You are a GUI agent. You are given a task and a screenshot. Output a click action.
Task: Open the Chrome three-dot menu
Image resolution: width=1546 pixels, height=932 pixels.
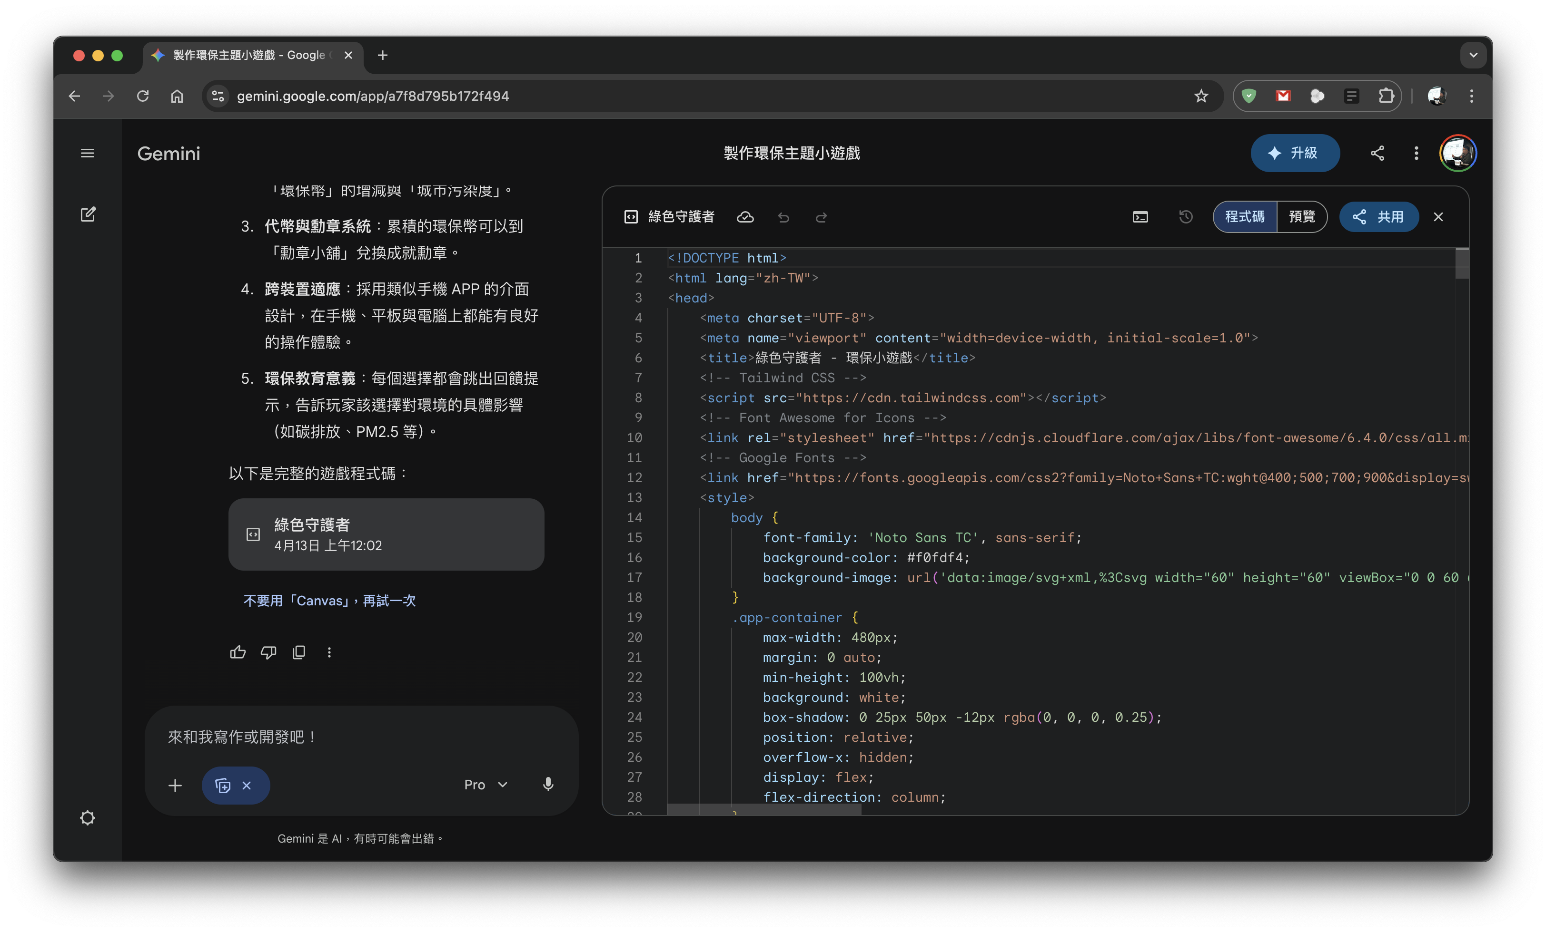[x=1471, y=96]
